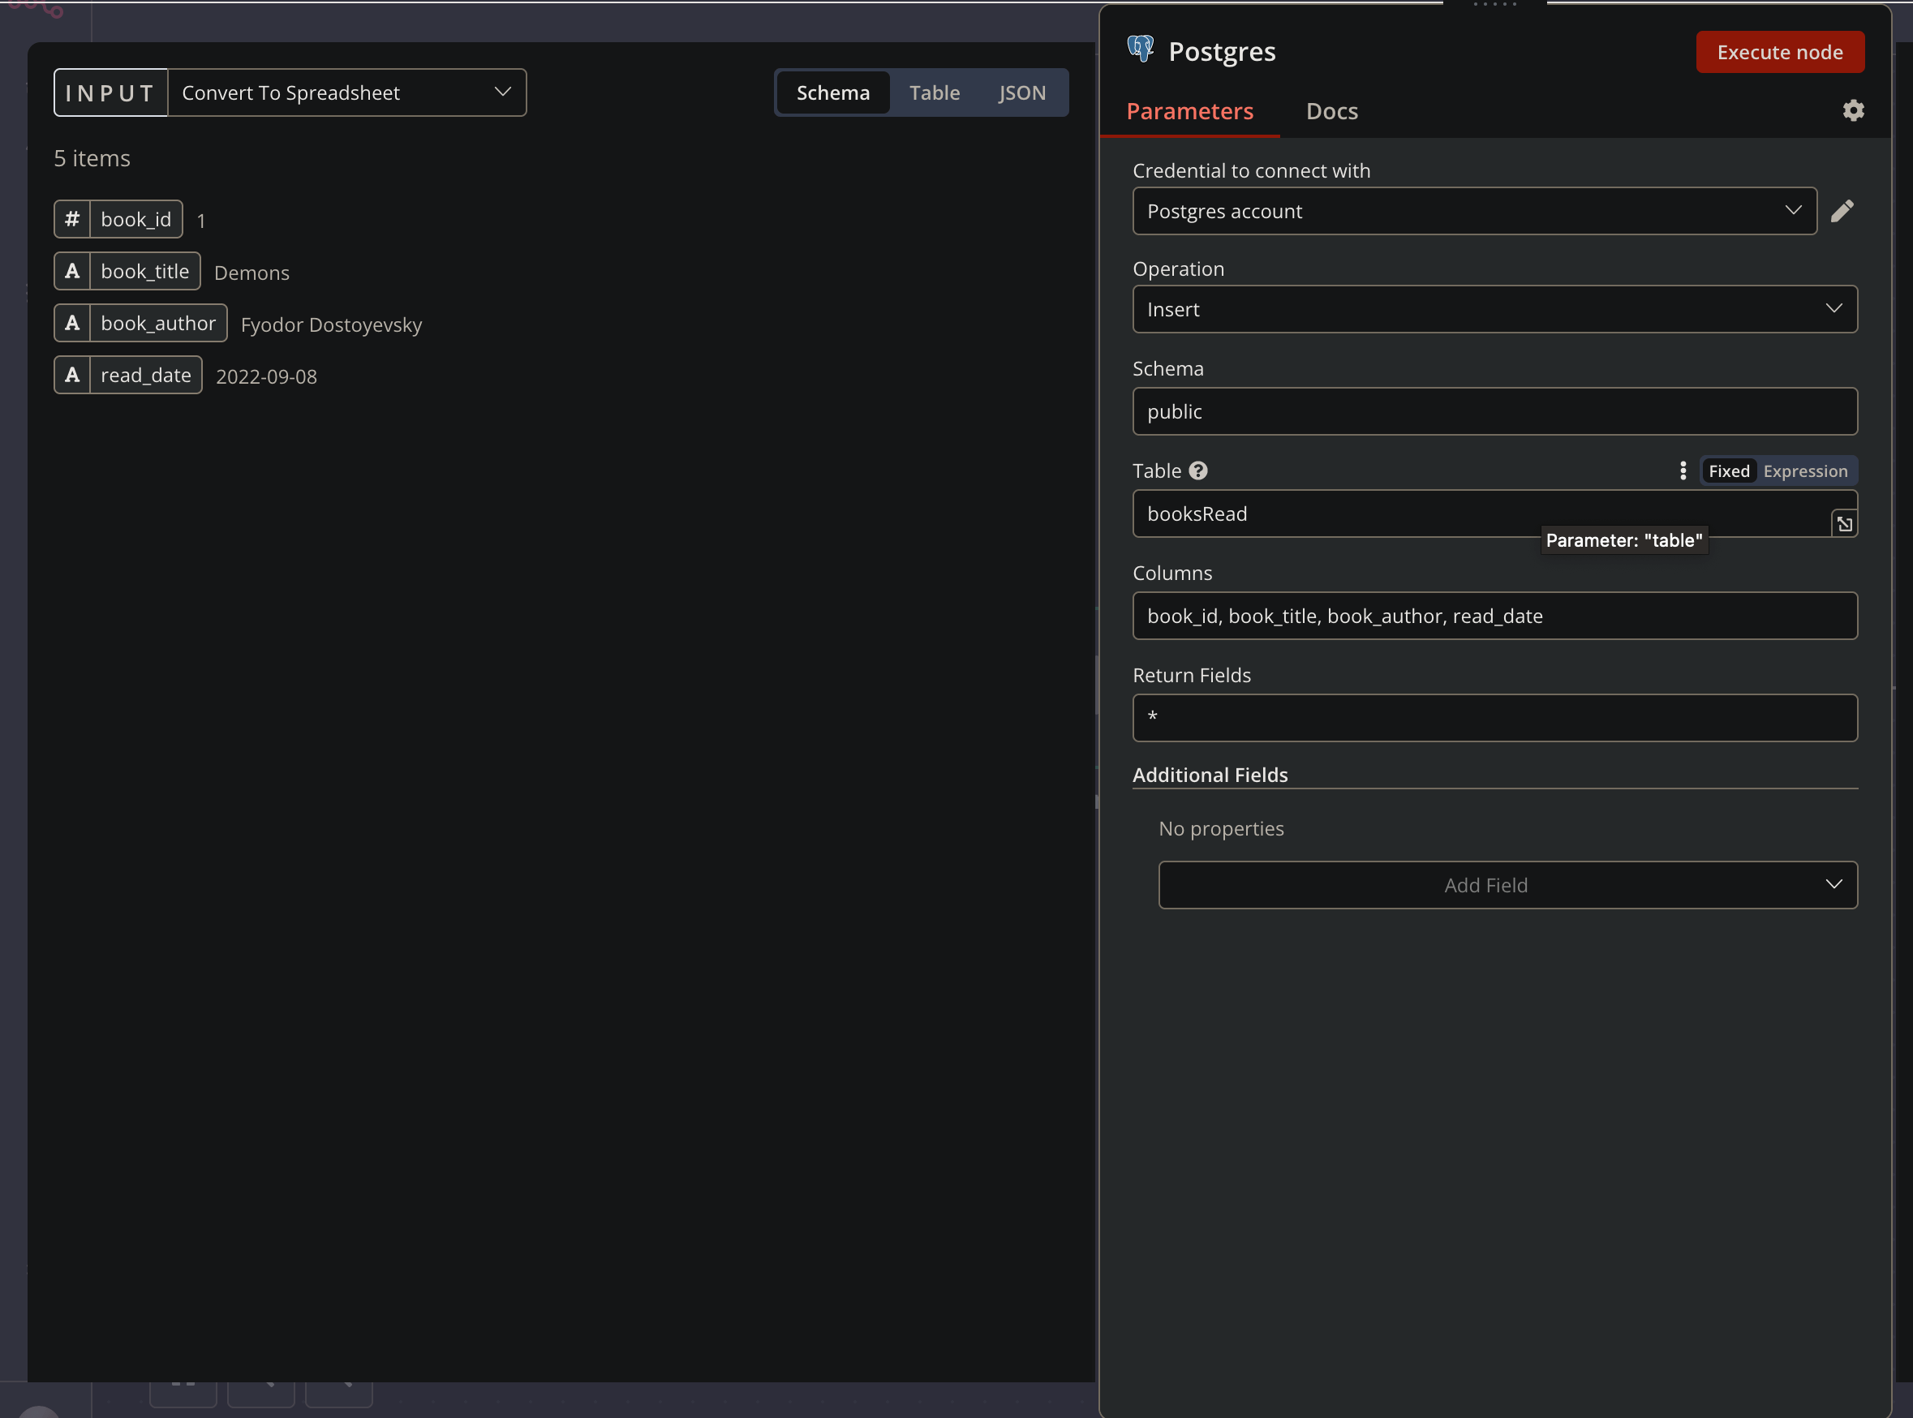Screen dimensions: 1913x1418
Task: Open the node settings gear icon
Action: pyautogui.click(x=1853, y=110)
